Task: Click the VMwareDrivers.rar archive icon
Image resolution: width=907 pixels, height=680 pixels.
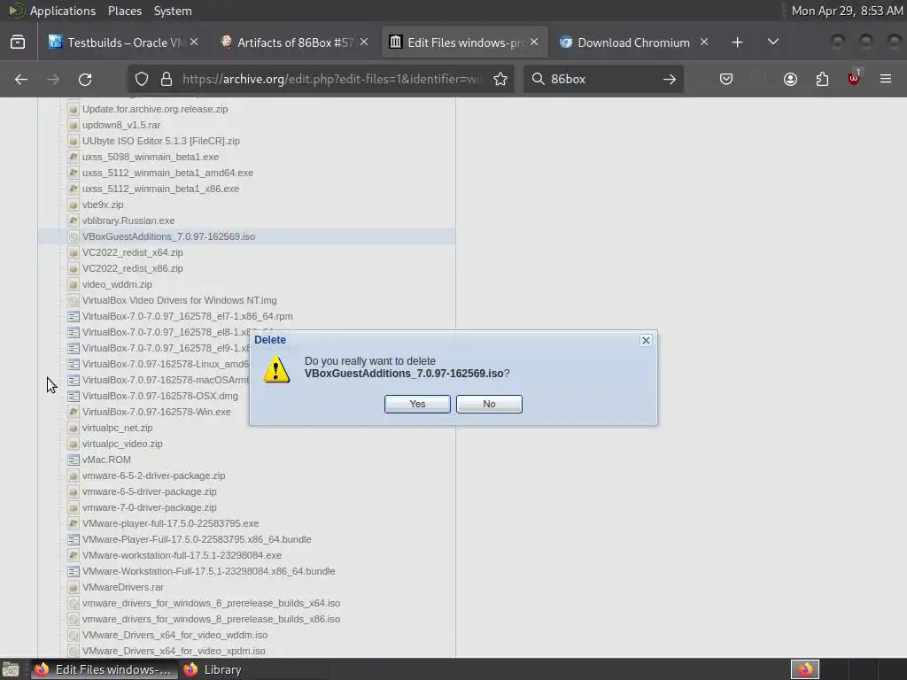Action: pyautogui.click(x=73, y=588)
